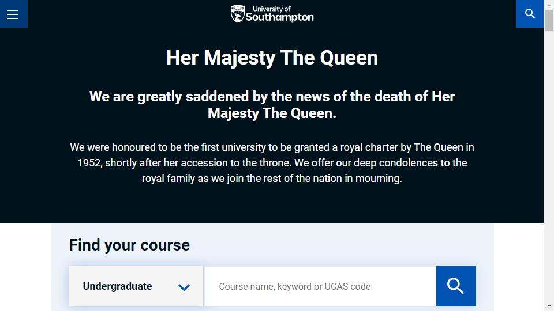Click the scrollbar track below the thumb

[x=549, y=166]
